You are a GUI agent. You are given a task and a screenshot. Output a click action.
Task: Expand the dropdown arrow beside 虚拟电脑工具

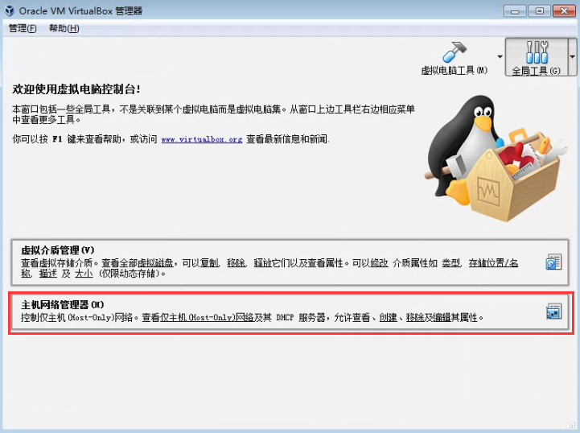click(x=500, y=57)
